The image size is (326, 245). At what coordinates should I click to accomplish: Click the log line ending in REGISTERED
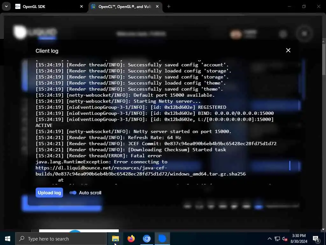coord(131,107)
